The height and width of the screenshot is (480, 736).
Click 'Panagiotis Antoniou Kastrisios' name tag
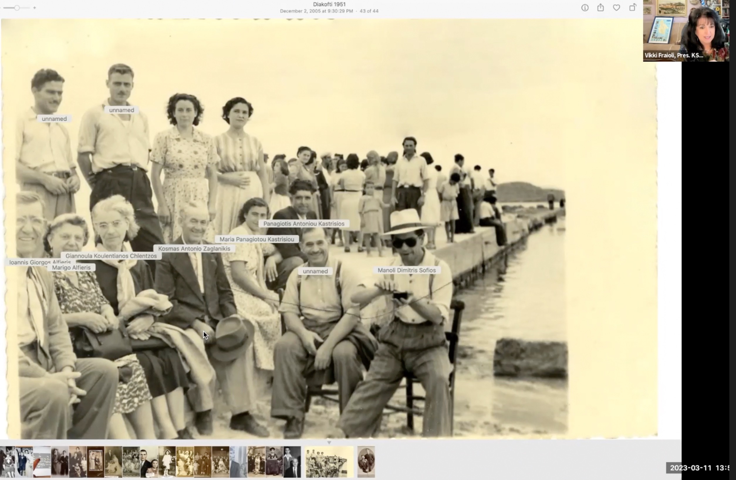click(304, 224)
